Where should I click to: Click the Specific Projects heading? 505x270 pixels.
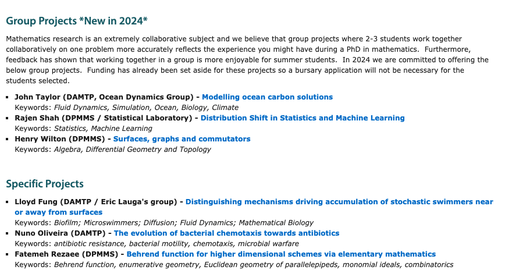click(45, 184)
